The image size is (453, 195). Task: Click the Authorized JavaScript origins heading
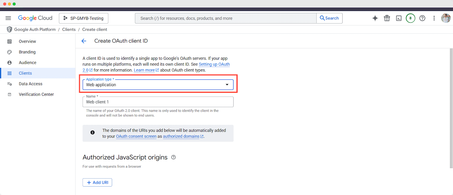[x=125, y=157]
